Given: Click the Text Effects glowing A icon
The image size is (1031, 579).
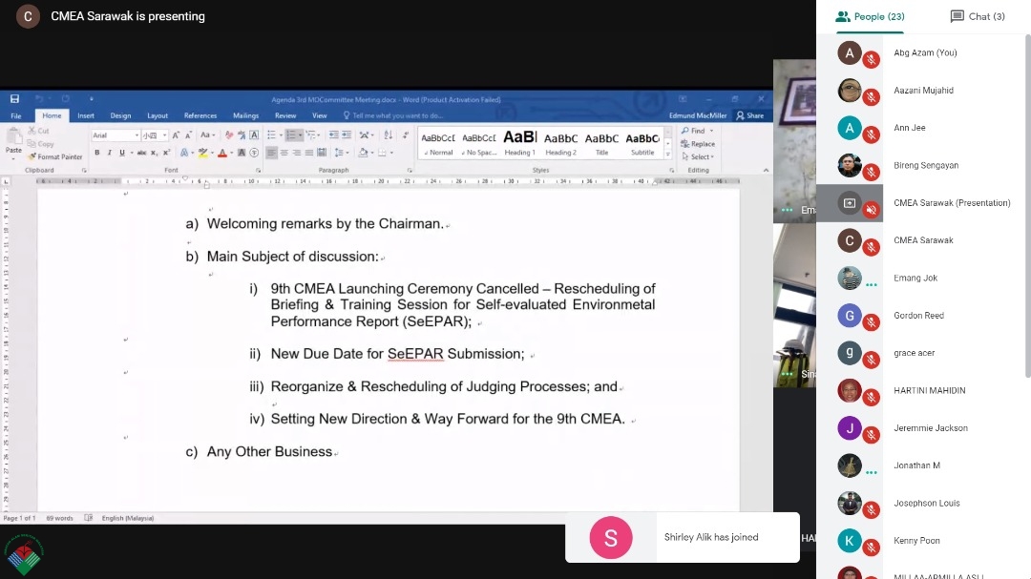Looking at the screenshot, I should [x=184, y=153].
